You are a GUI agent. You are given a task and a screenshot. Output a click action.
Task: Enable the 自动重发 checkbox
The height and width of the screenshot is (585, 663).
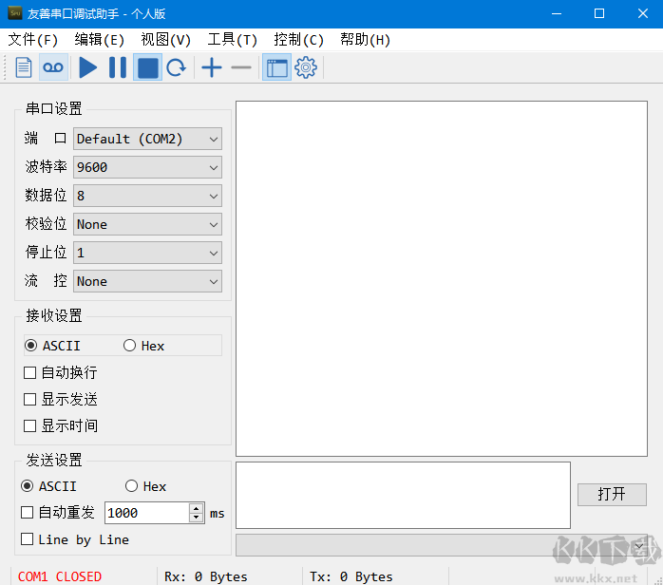[x=58, y=513]
